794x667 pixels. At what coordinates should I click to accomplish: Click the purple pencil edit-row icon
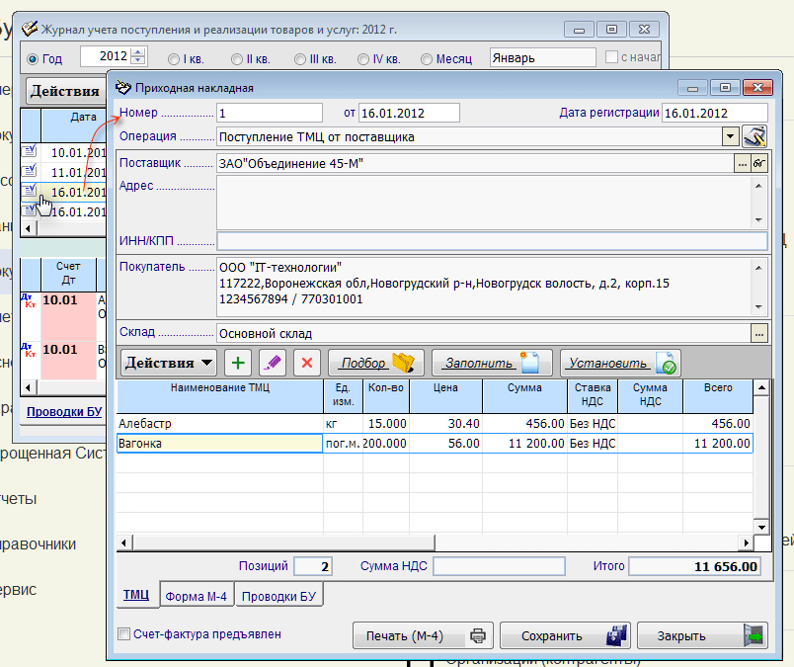(273, 363)
